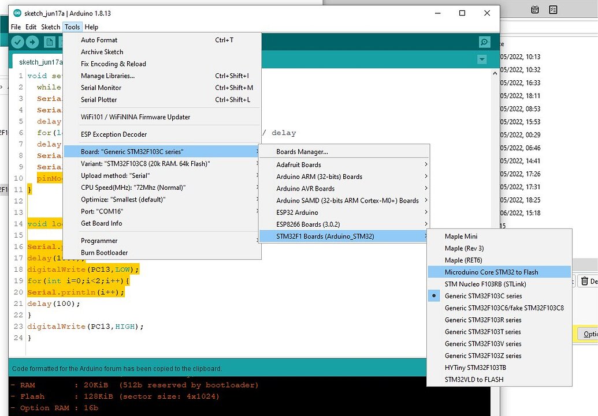598x416 pixels.
Task: Click the rightmost system tray icon
Action: tap(553, 9)
